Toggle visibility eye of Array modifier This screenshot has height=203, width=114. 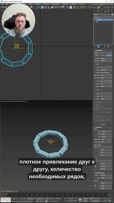click(95, 20)
